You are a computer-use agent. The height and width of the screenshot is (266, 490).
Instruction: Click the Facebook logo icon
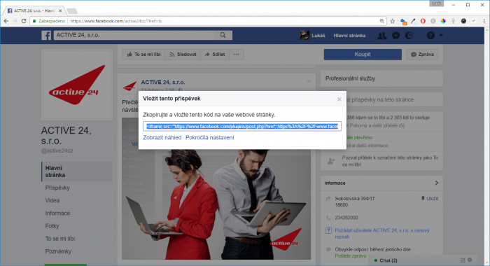46,35
